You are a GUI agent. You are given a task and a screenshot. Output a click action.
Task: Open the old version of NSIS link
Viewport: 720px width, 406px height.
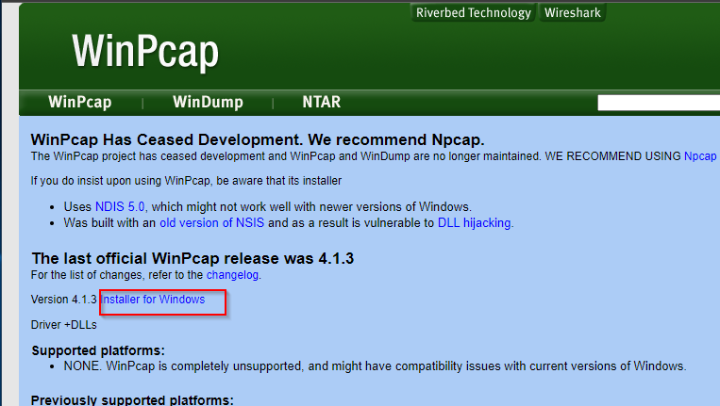(x=211, y=222)
